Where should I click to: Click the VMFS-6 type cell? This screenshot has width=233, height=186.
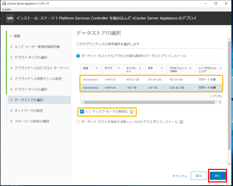(x=110, y=88)
